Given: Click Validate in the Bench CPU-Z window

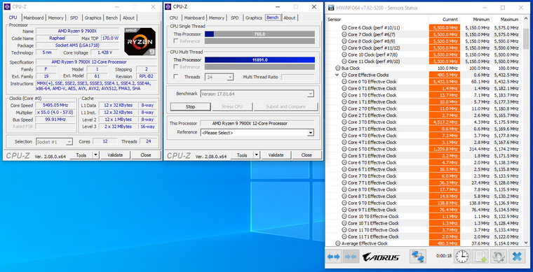Looking at the screenshot, I should click(x=276, y=155).
